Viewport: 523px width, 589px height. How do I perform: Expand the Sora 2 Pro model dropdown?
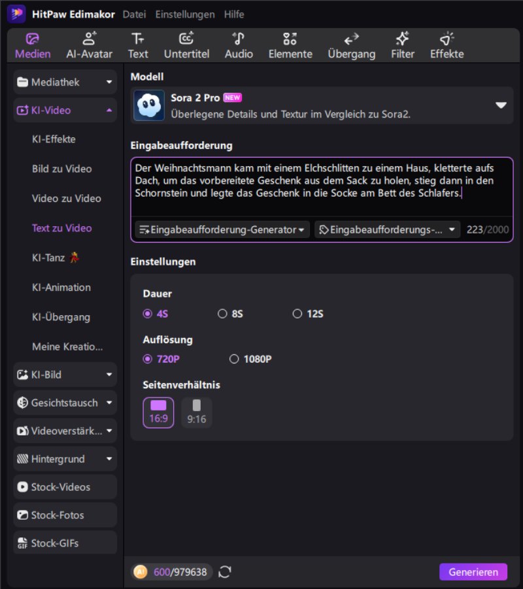[501, 106]
